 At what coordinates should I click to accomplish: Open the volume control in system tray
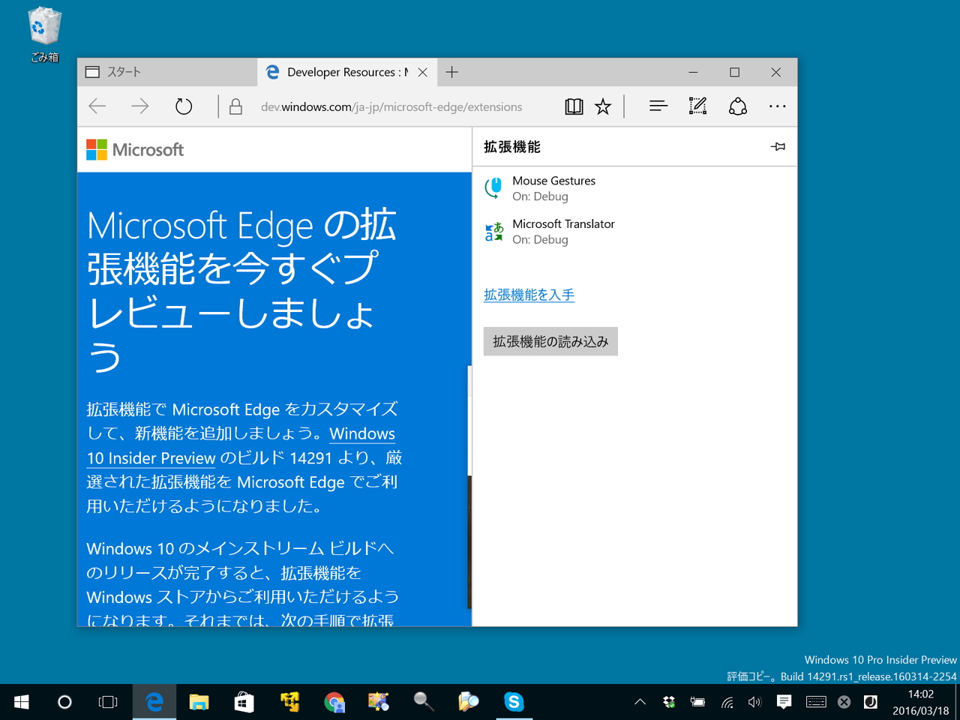[x=754, y=702]
